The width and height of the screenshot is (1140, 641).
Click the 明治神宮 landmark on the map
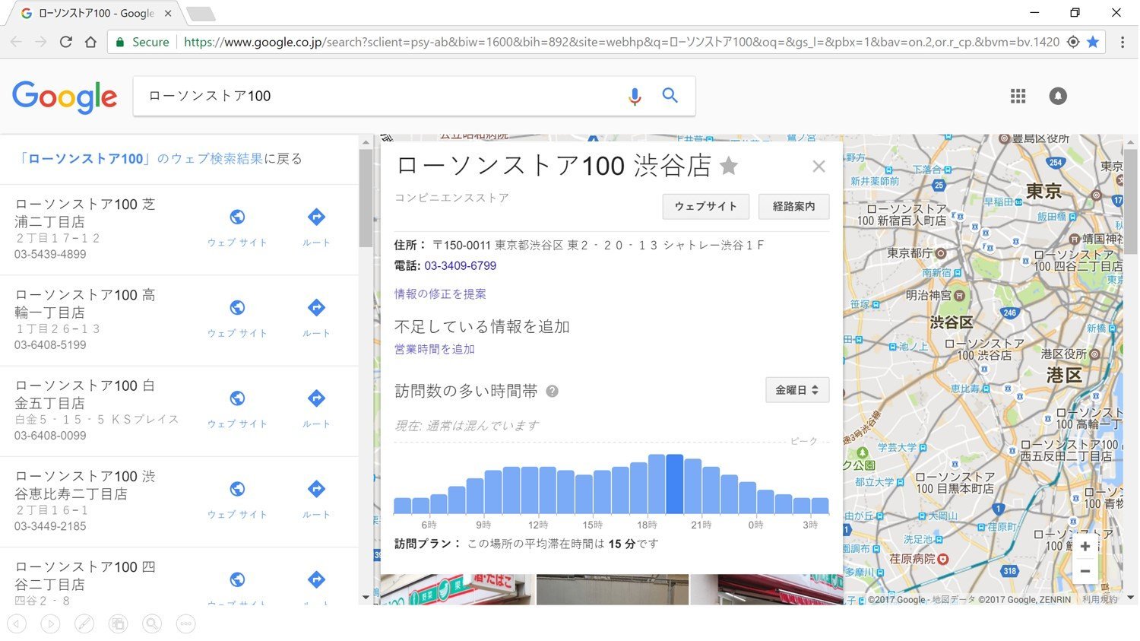pyautogui.click(x=936, y=295)
